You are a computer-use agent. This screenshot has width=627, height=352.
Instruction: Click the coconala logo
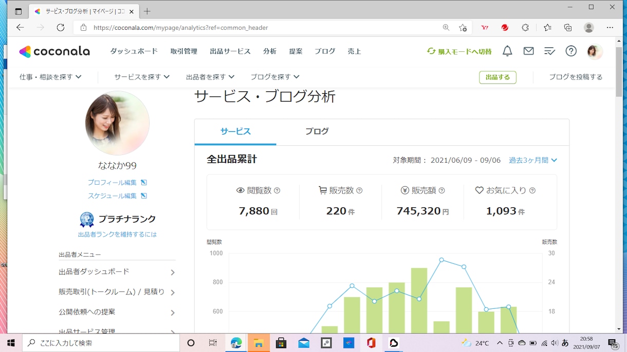click(54, 51)
